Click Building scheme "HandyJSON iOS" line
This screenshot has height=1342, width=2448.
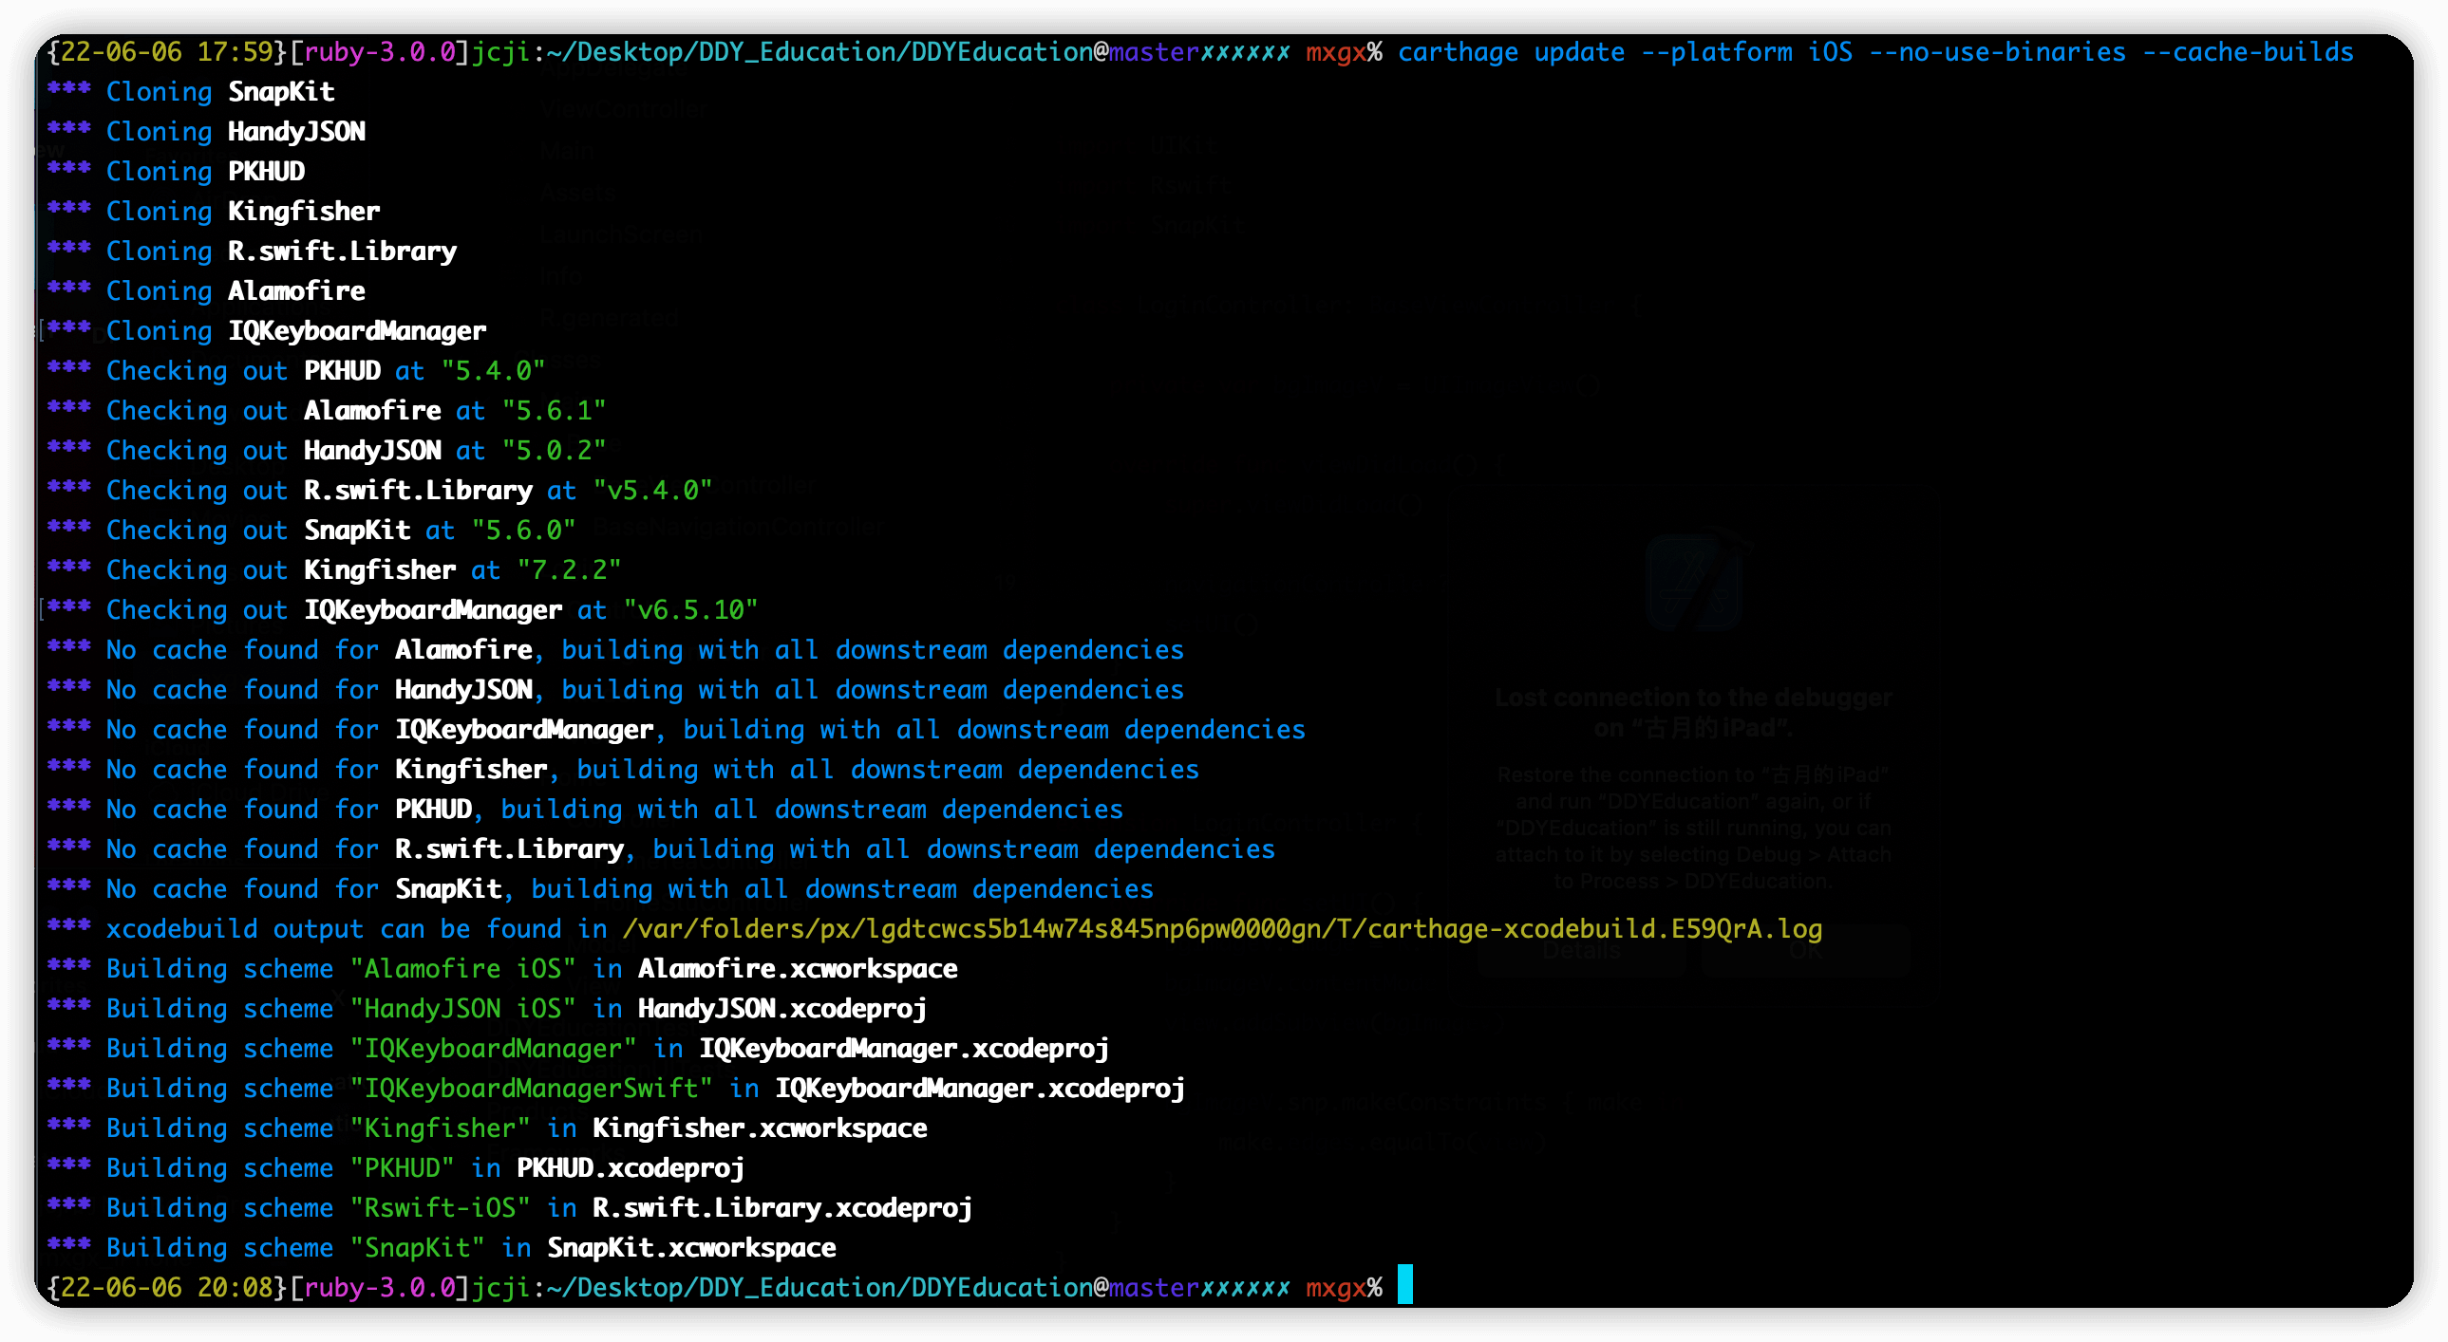(487, 1010)
